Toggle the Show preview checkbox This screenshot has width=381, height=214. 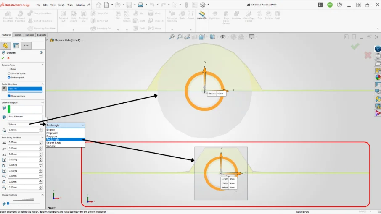point(9,96)
